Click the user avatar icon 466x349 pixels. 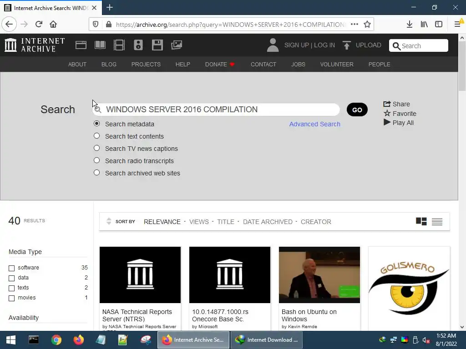(x=273, y=45)
